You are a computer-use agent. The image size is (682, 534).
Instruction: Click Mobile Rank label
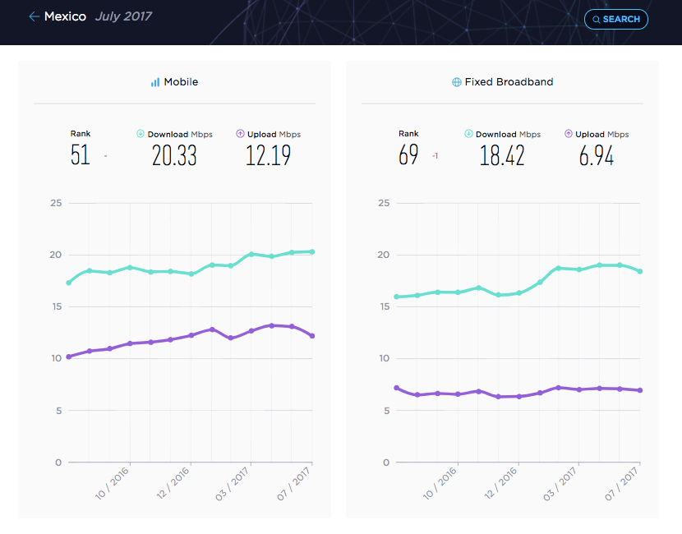81,133
